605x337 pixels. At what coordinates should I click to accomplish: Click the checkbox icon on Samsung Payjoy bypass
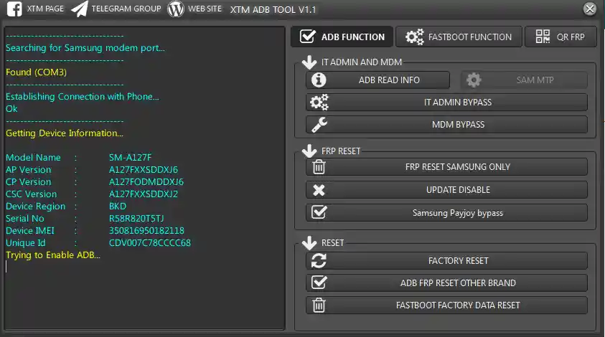point(319,213)
